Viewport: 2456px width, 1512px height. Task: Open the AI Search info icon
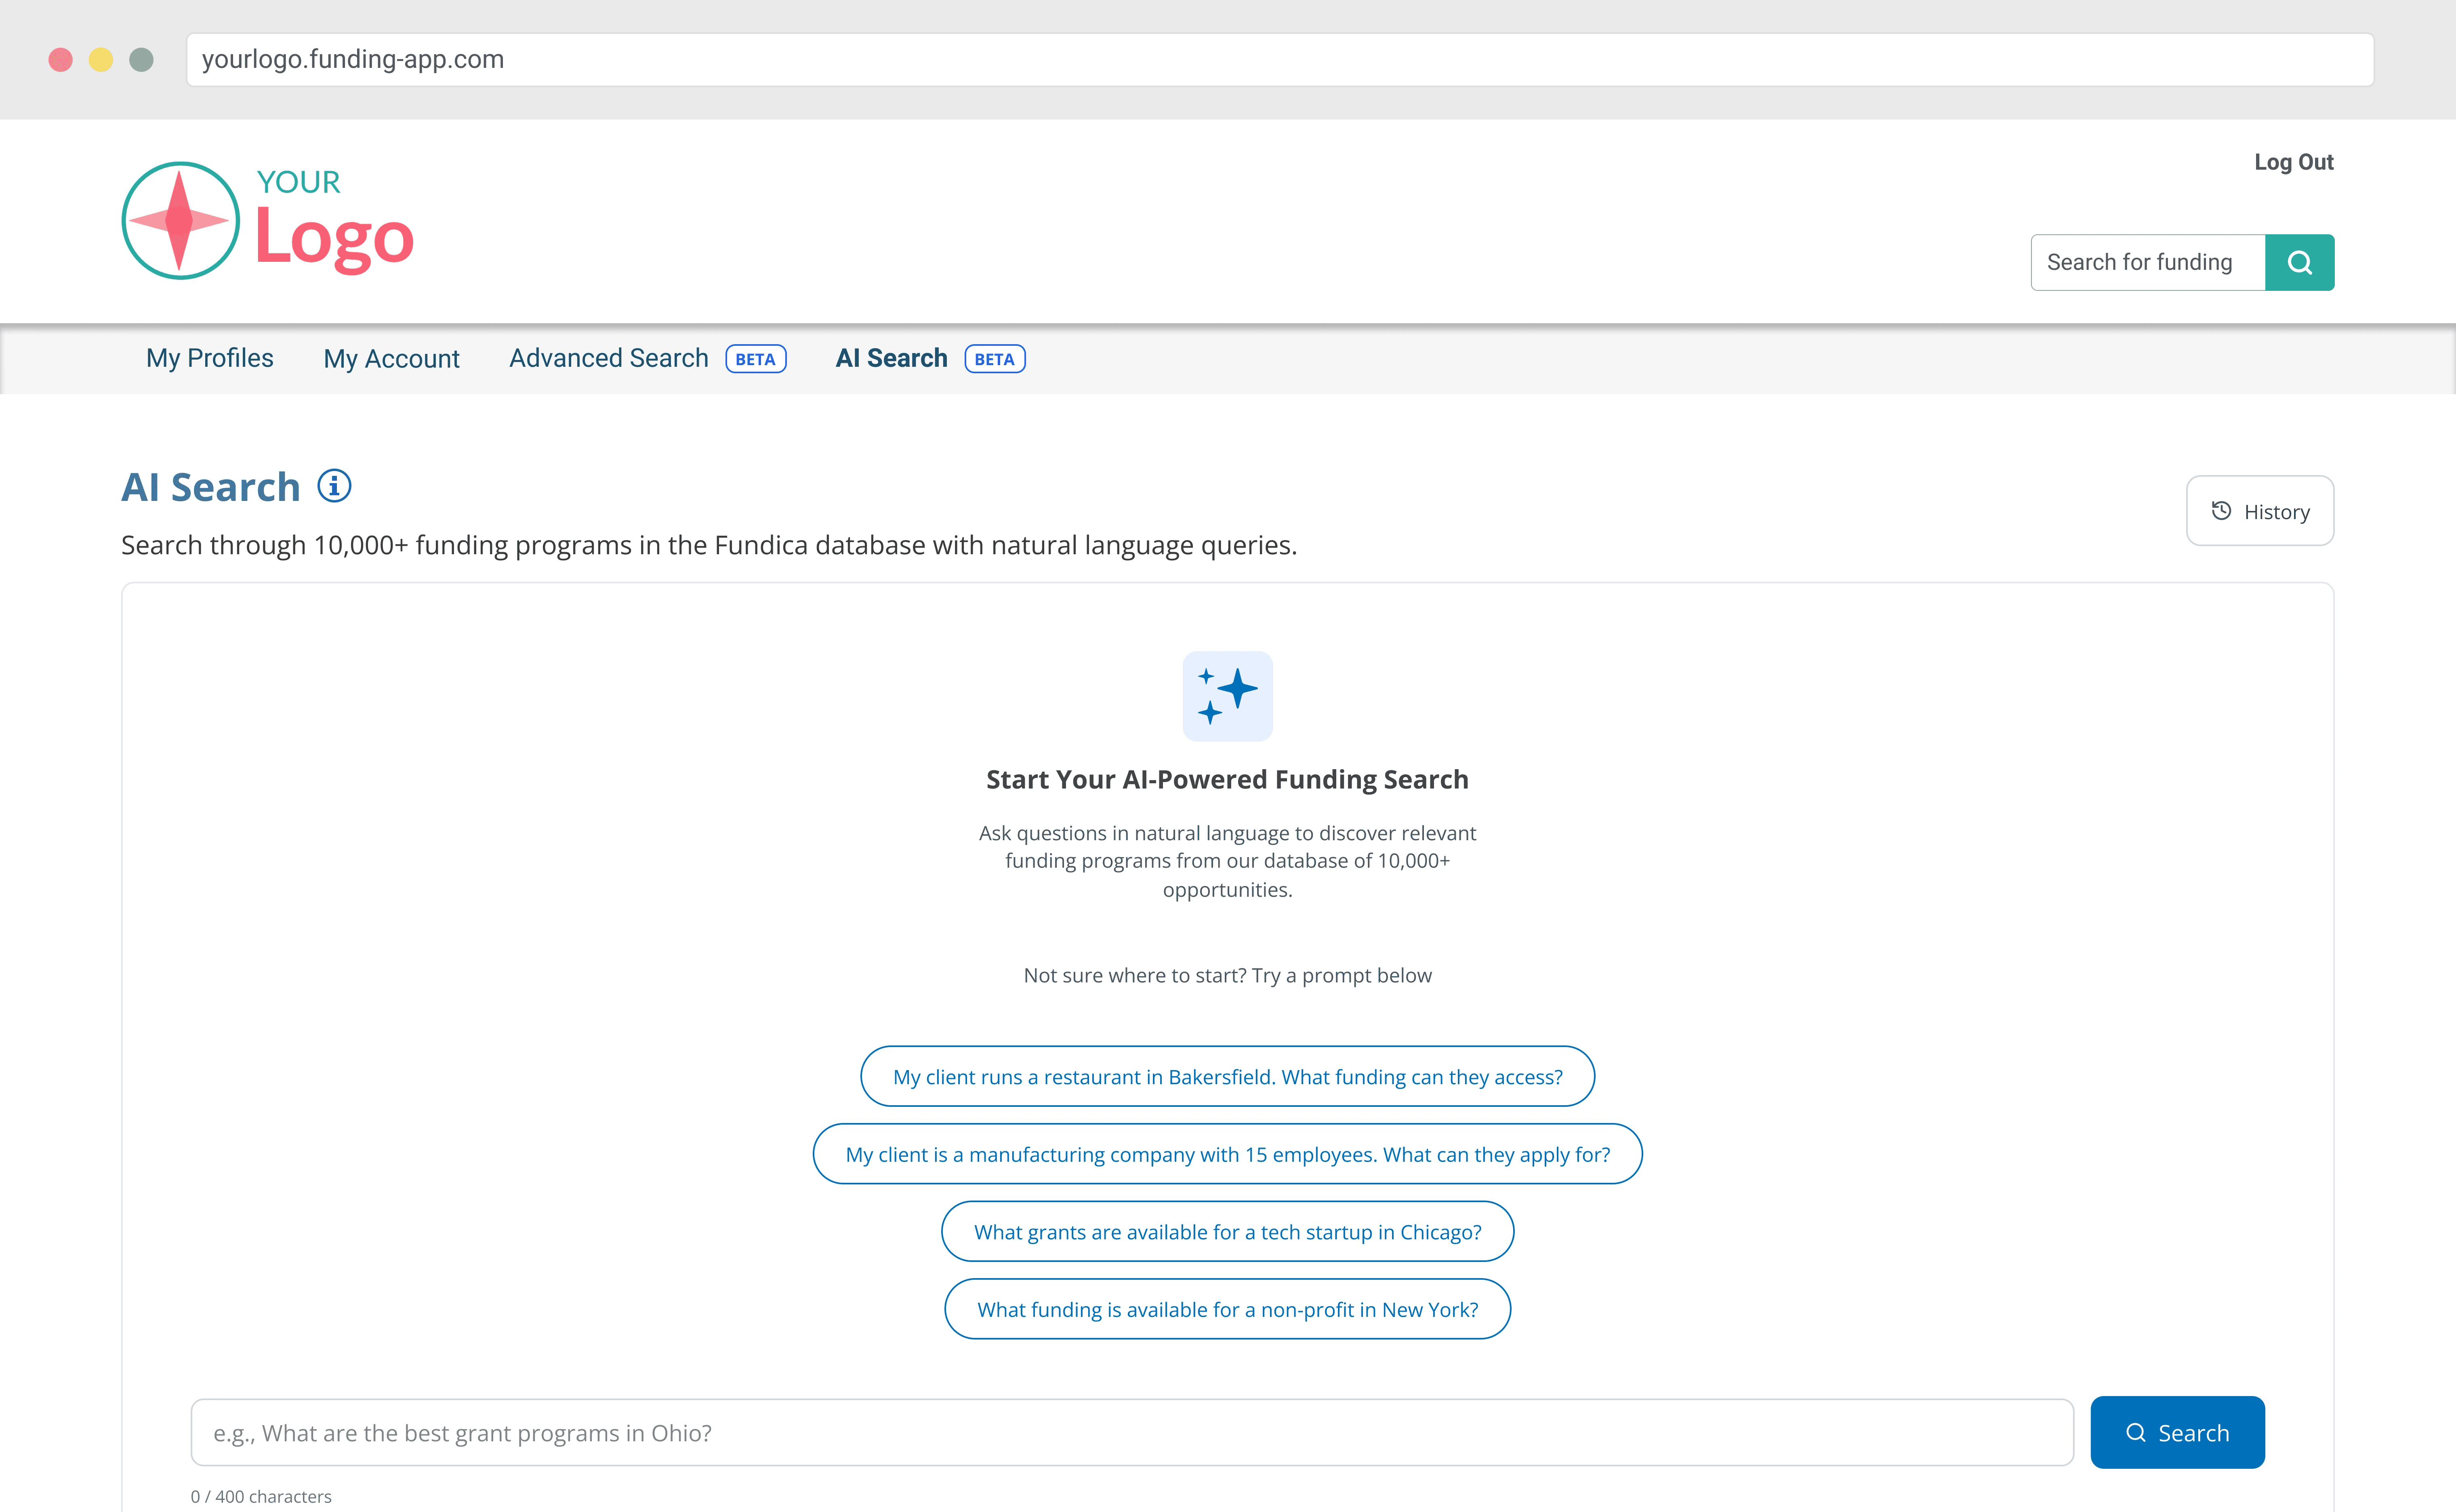click(334, 486)
